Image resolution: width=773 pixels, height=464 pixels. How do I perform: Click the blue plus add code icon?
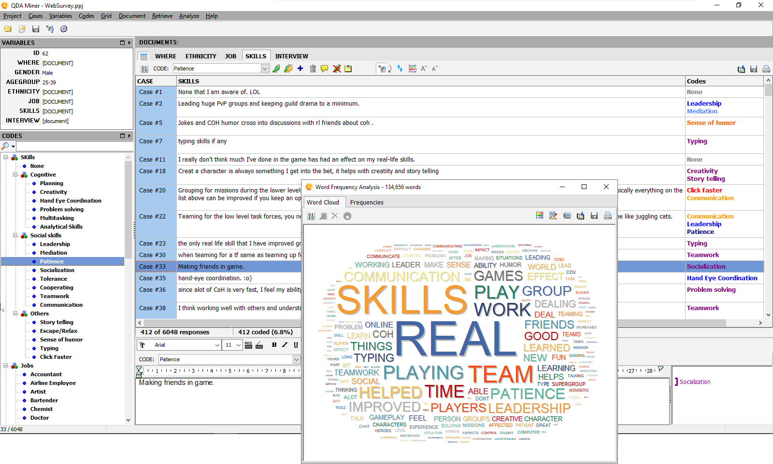(300, 68)
